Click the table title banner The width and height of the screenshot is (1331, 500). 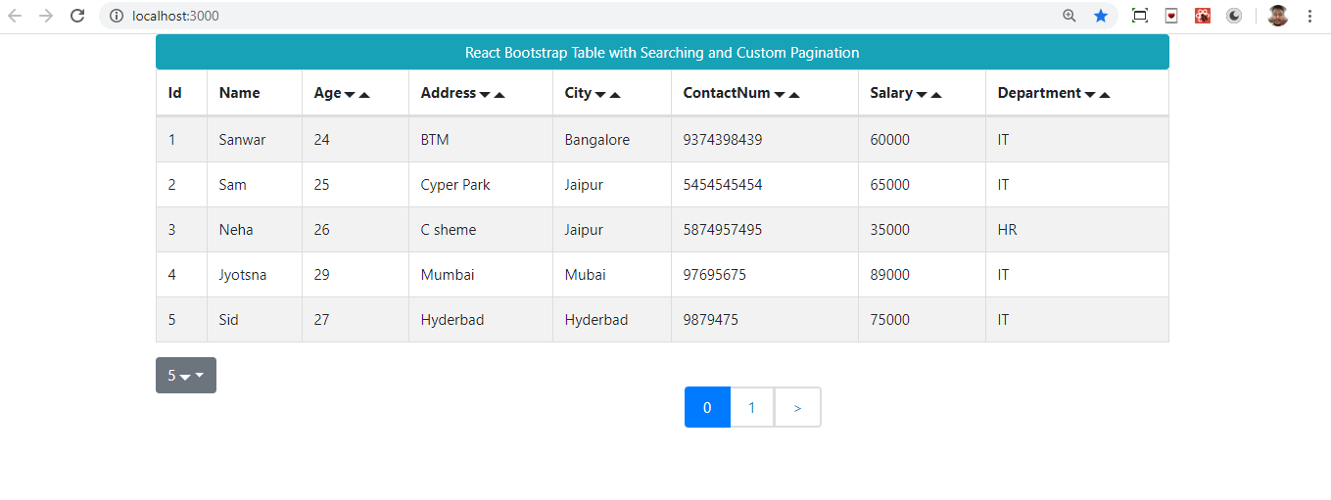coord(662,53)
